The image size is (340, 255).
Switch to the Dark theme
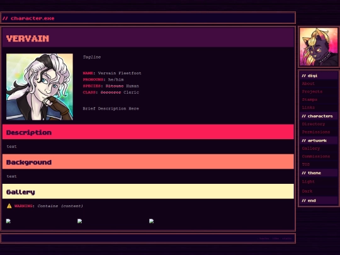[307, 191]
